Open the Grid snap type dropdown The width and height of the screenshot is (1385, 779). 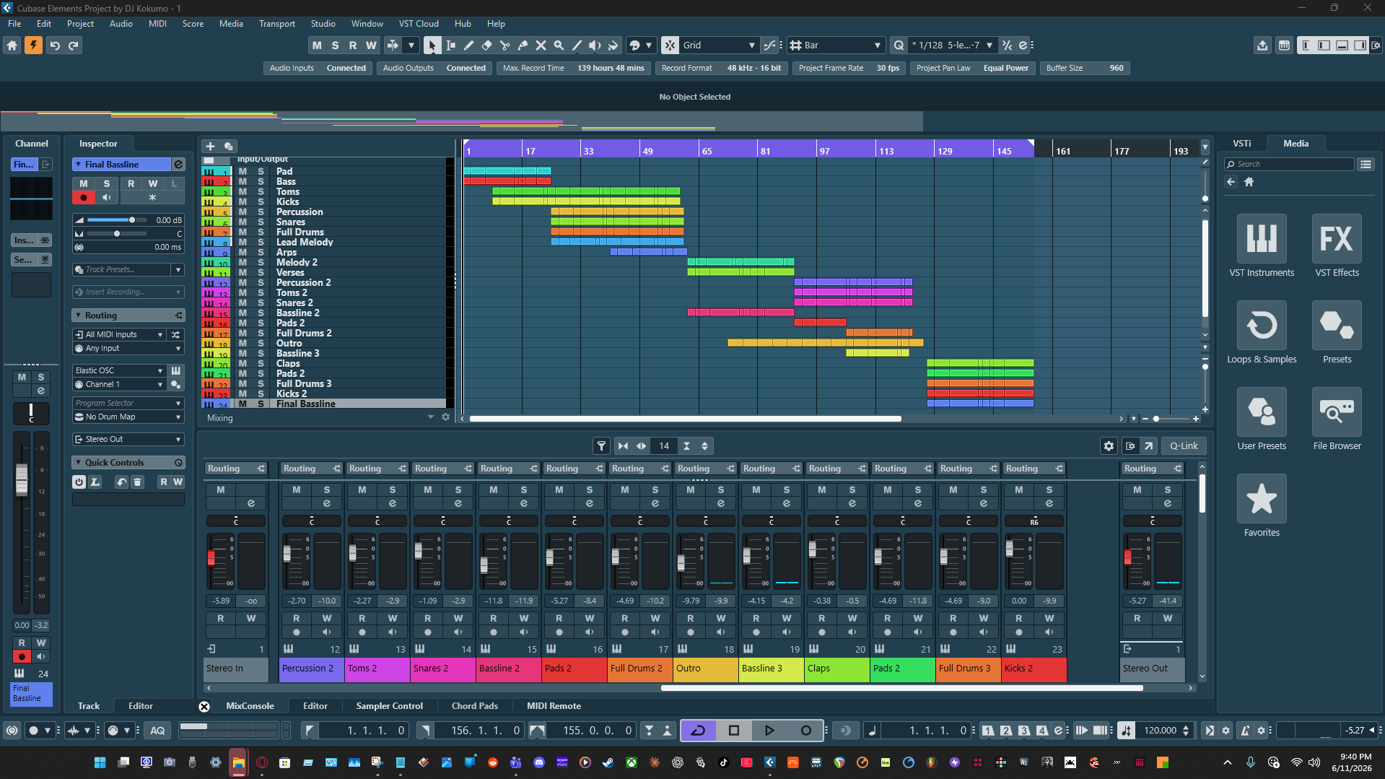[x=718, y=45]
